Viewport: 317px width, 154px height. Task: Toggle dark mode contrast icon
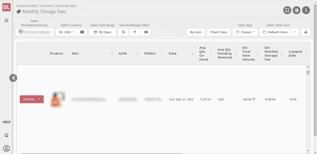point(297,10)
